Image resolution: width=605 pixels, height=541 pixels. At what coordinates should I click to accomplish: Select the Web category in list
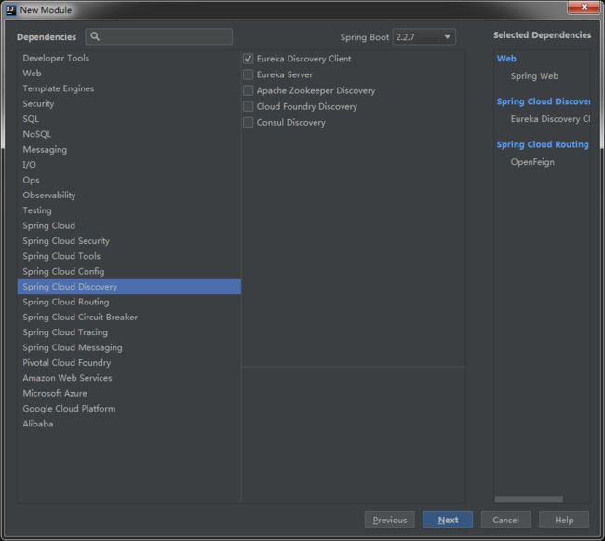128,74
